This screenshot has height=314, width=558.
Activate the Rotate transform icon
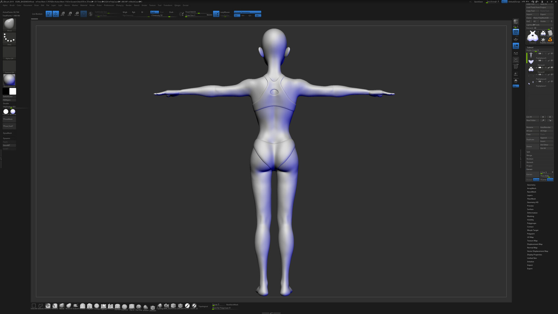(77, 14)
